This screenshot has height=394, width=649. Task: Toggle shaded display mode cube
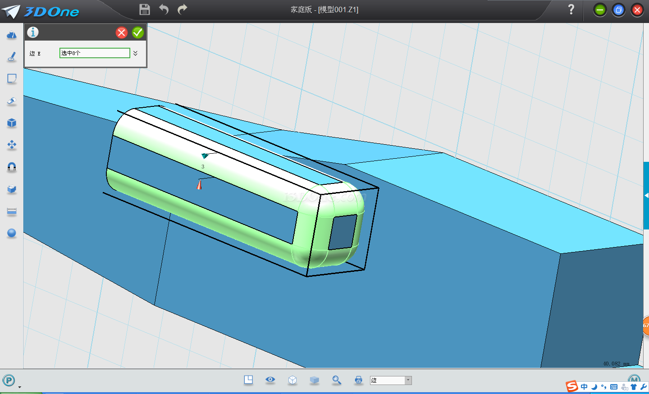coord(315,380)
